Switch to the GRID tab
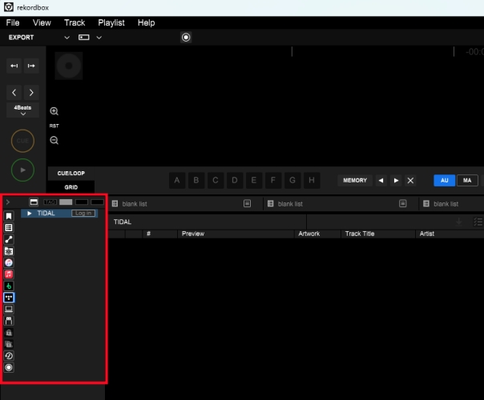 coord(71,187)
